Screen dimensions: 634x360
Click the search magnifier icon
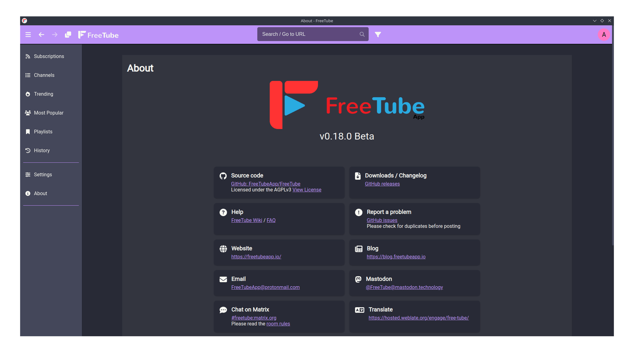(x=362, y=34)
